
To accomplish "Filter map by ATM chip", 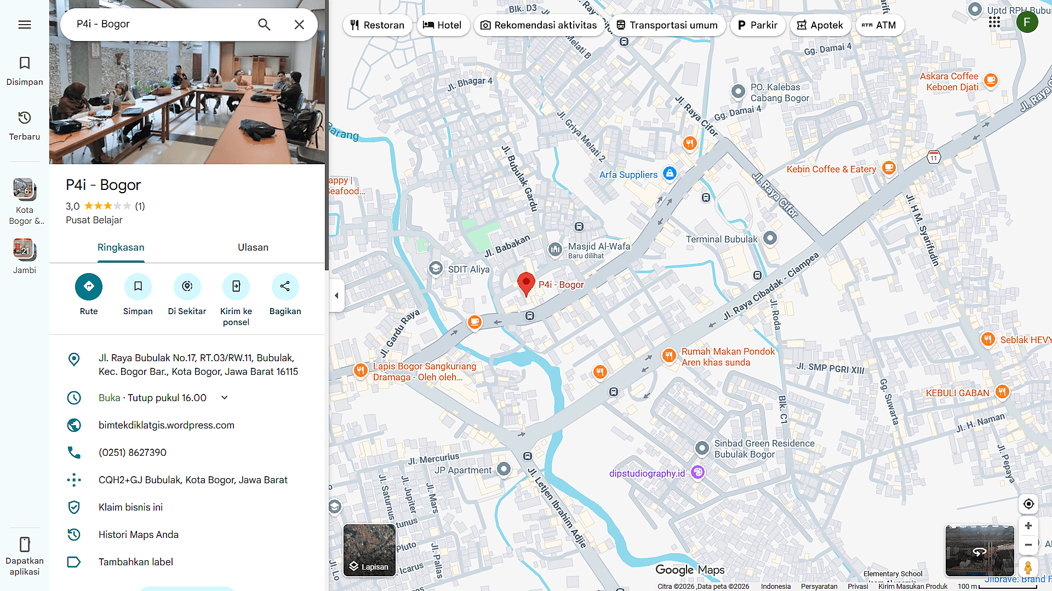I will click(x=879, y=25).
